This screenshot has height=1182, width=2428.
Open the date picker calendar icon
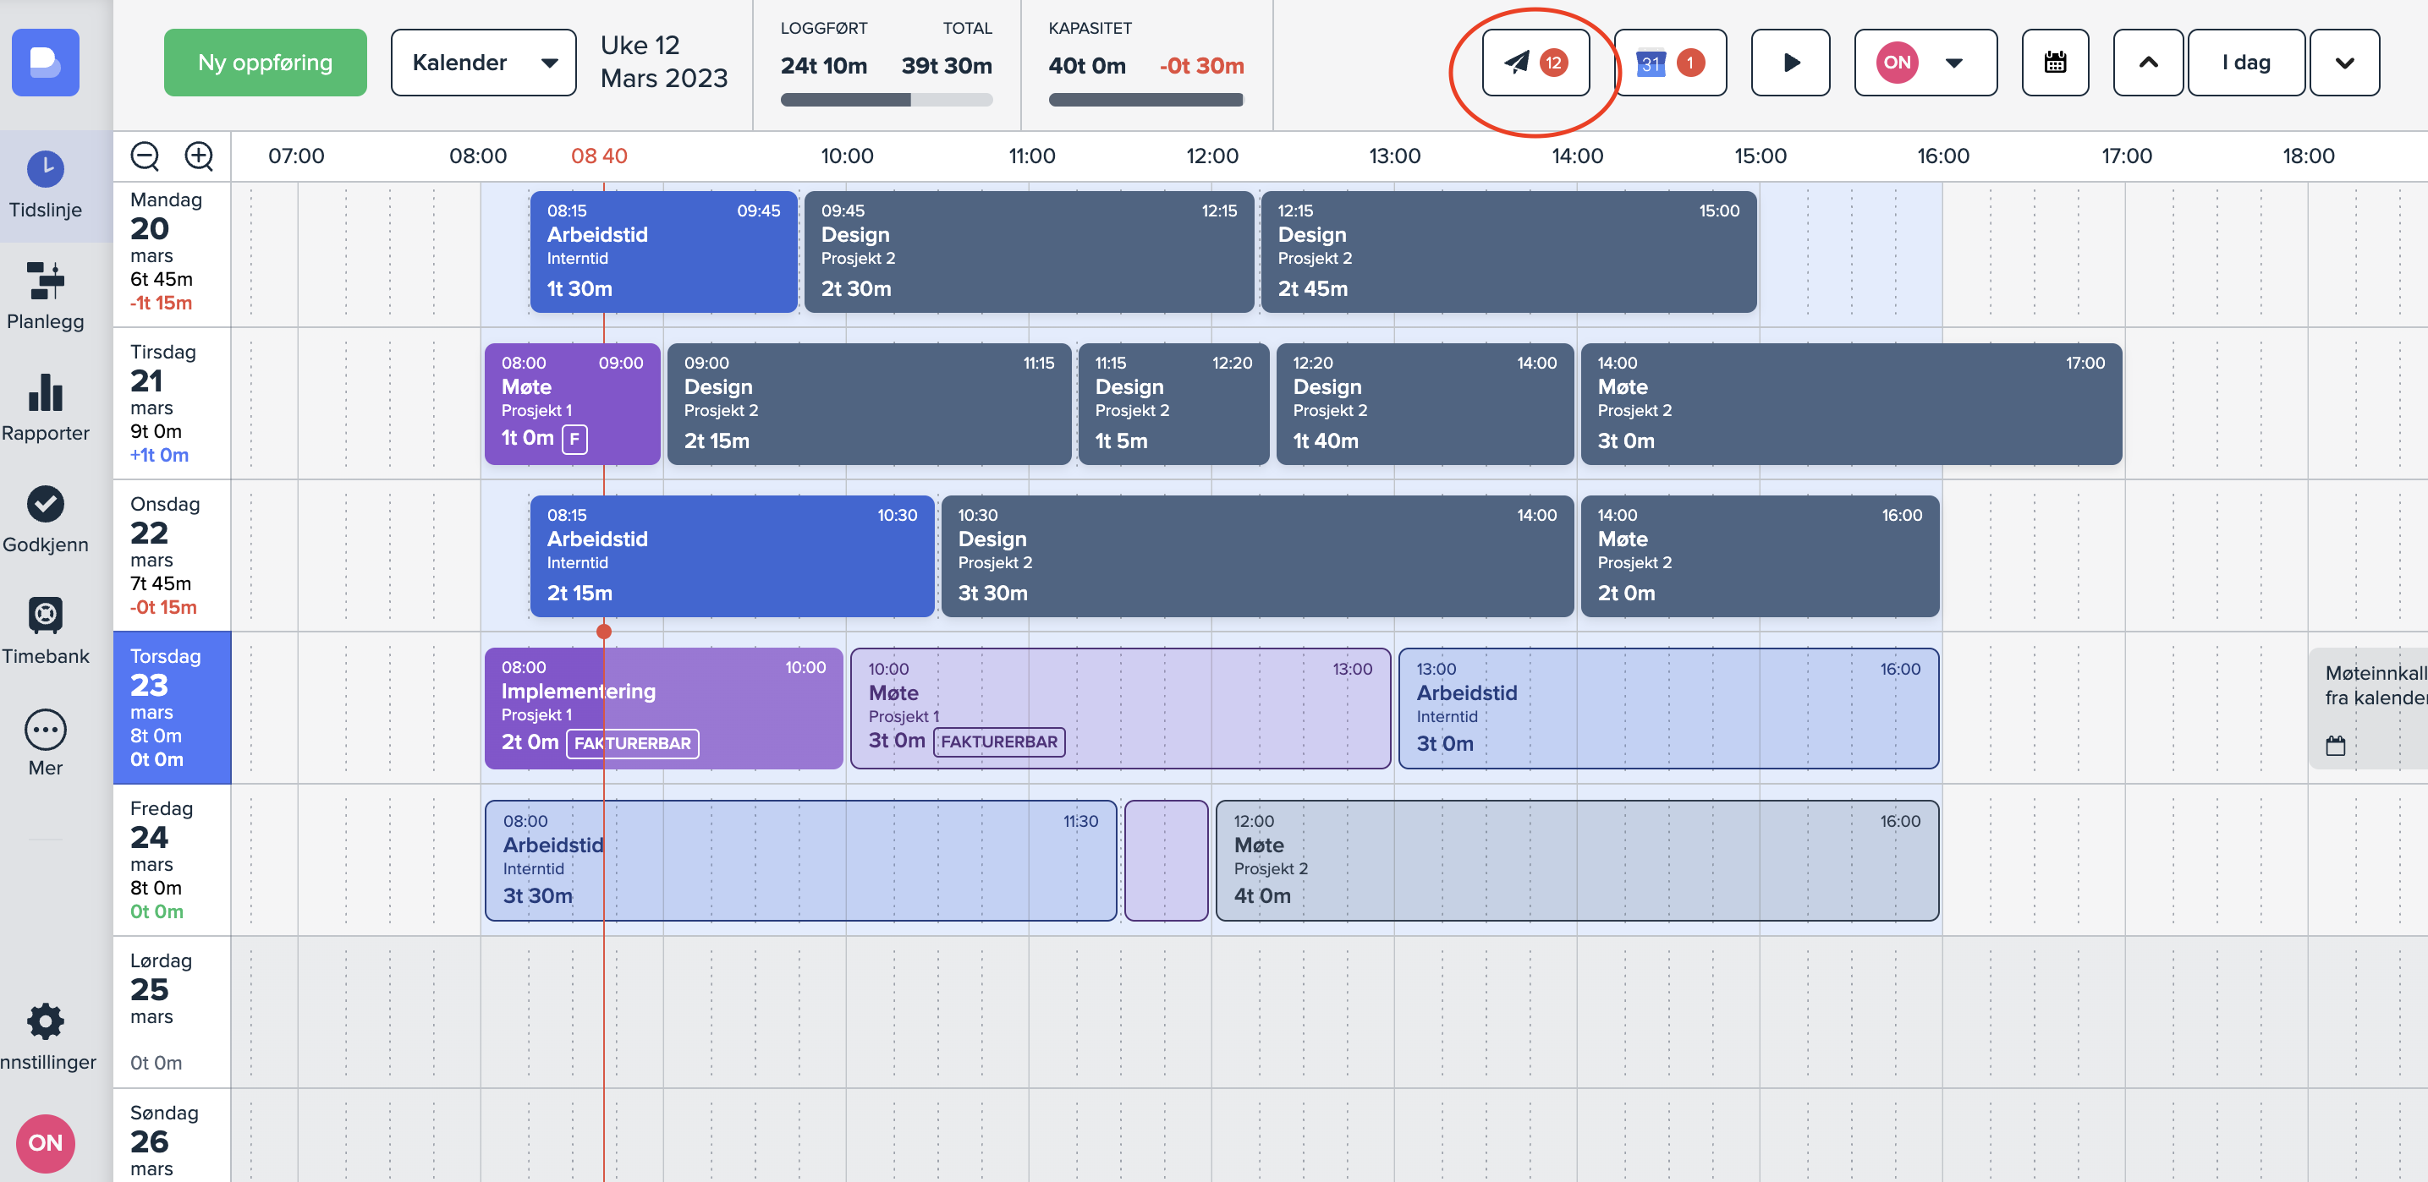[2054, 63]
